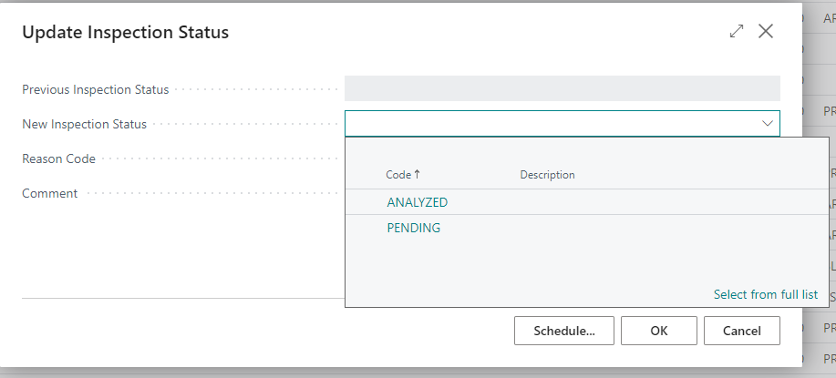Click the greyed Previous Inspection Status field
Viewport: 836px width, 378px height.
click(x=562, y=88)
